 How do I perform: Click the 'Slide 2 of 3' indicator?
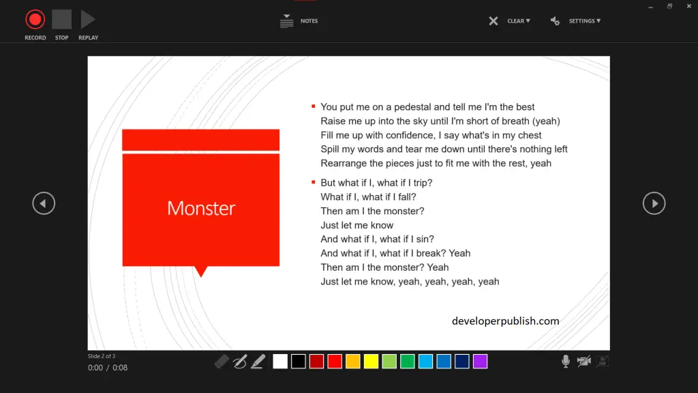(102, 356)
